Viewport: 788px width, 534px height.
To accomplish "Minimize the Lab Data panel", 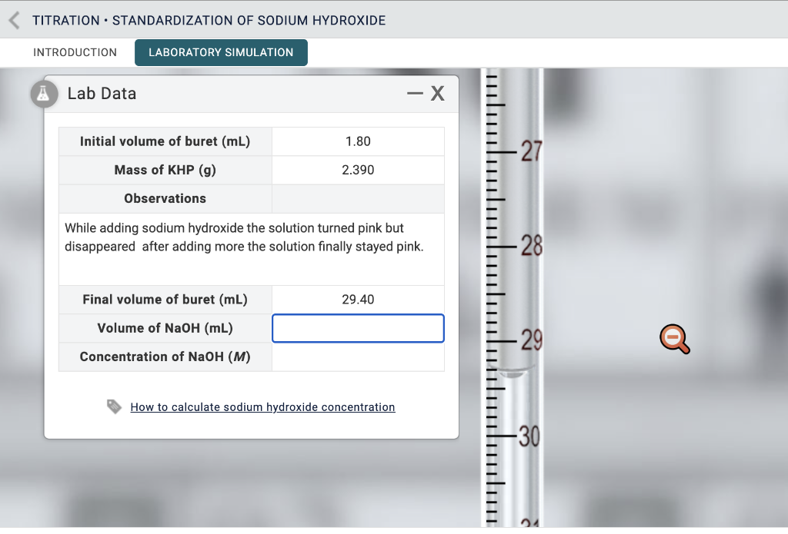I will (415, 92).
